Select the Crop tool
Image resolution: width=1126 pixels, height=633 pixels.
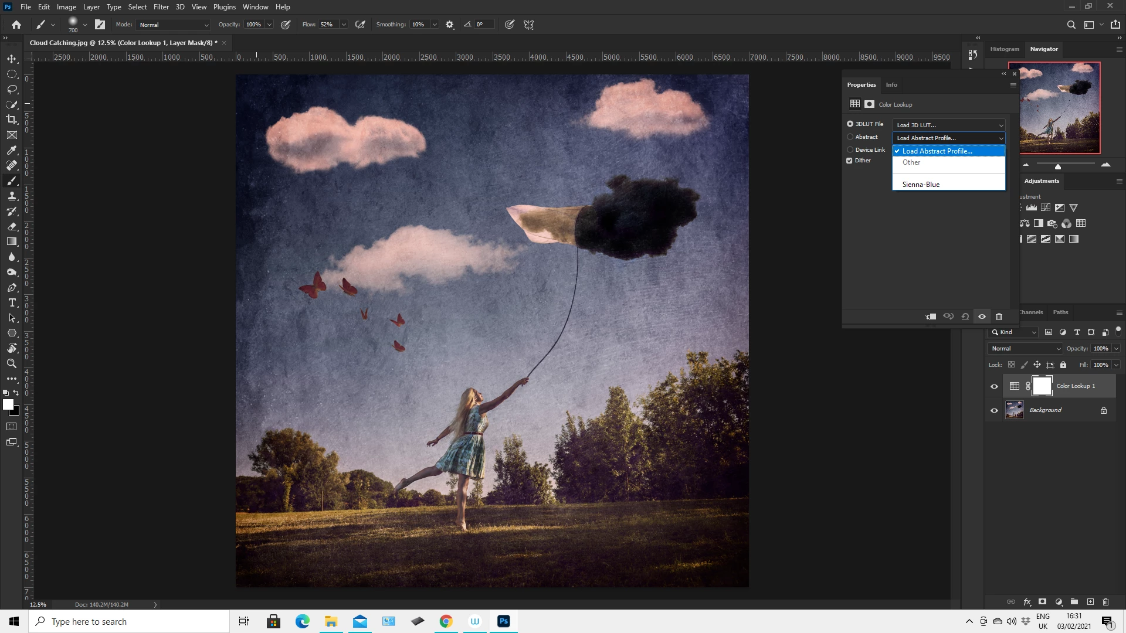tap(12, 120)
